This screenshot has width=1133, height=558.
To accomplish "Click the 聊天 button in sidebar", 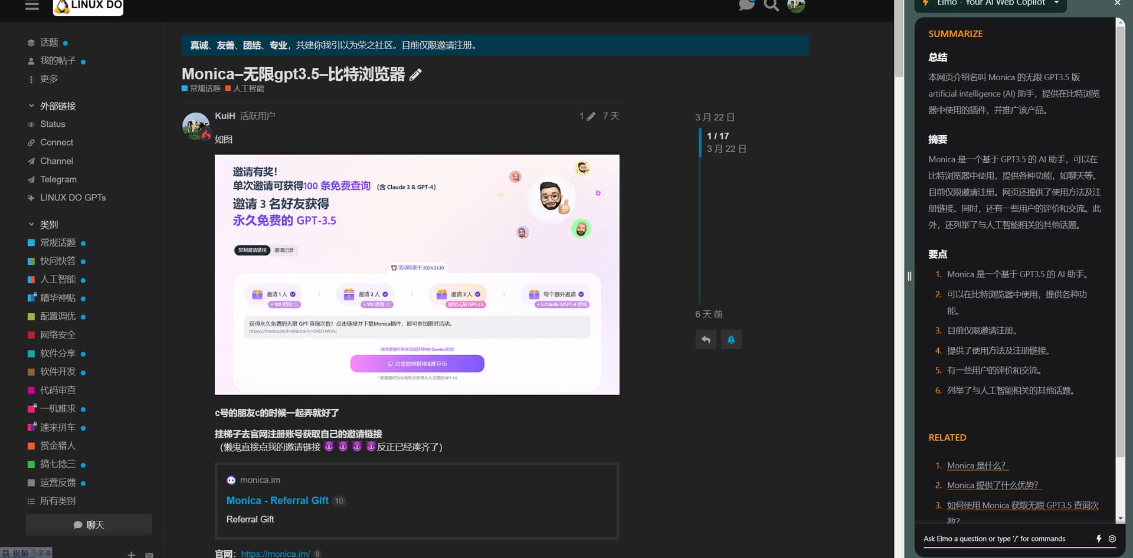I will pos(89,524).
